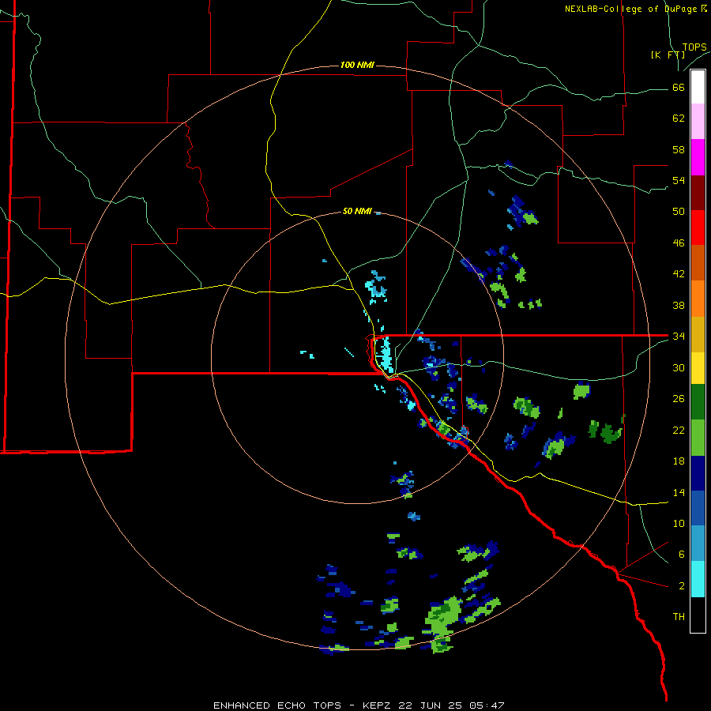Click the legend value '46'

[x=679, y=243]
